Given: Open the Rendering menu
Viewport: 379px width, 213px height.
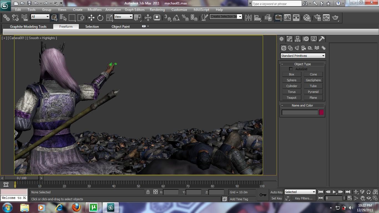Looking at the screenshot, I should [157, 10].
